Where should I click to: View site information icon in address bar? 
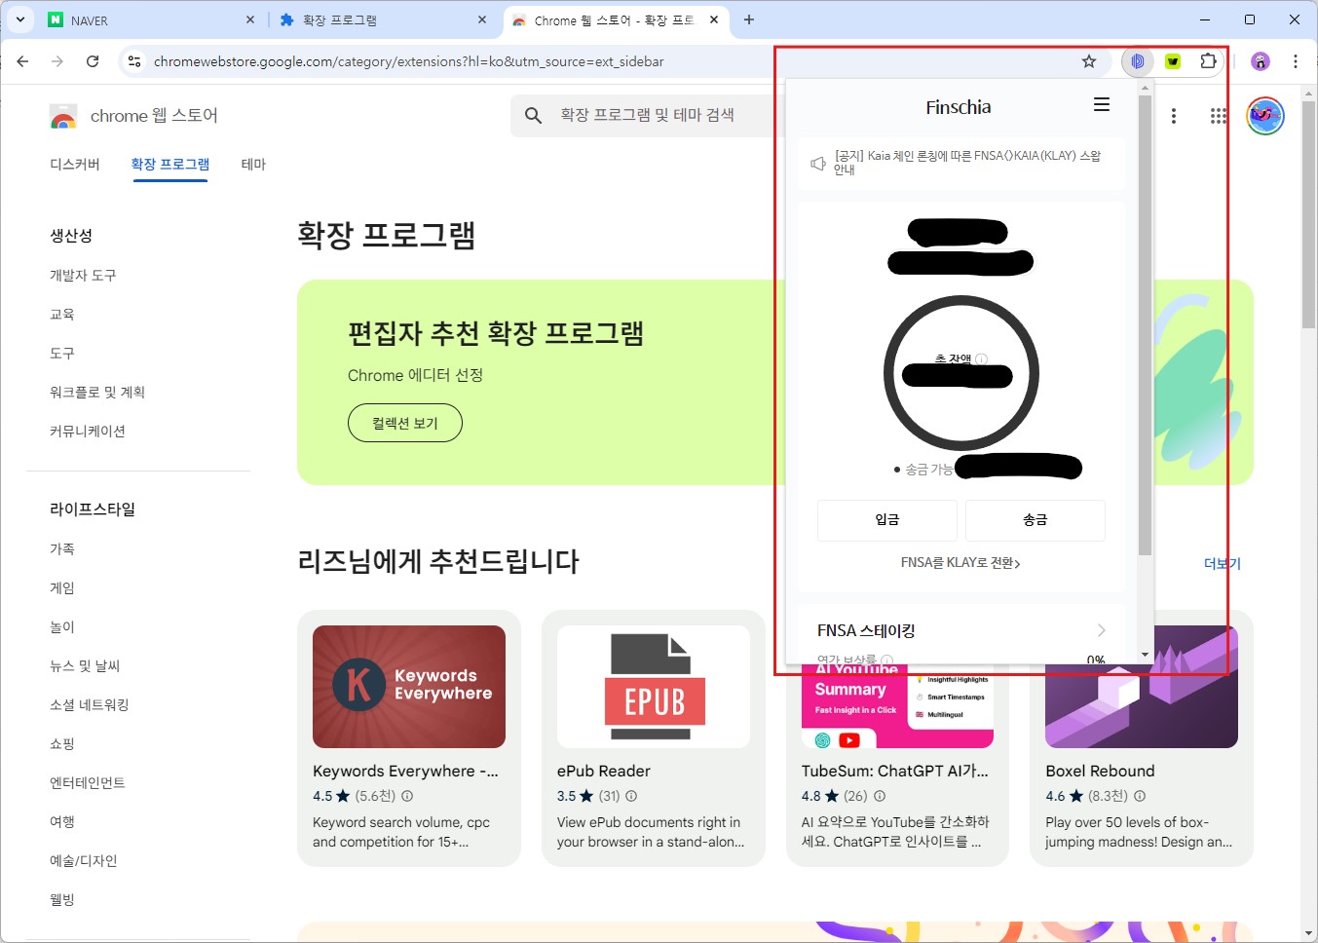pyautogui.click(x=134, y=61)
